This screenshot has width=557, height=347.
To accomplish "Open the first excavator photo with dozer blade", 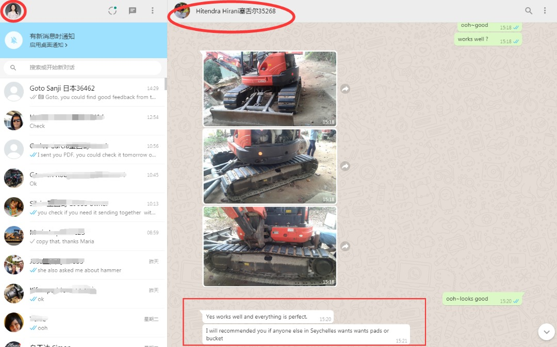I will (270, 89).
